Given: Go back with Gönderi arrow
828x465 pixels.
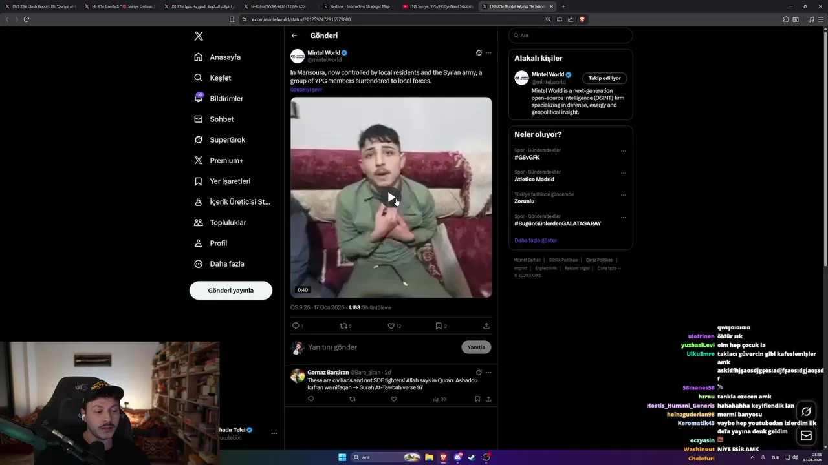Looking at the screenshot, I should click(x=294, y=36).
